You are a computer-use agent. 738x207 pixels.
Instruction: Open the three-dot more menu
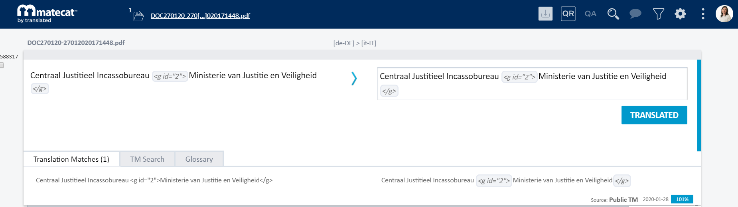[703, 14]
